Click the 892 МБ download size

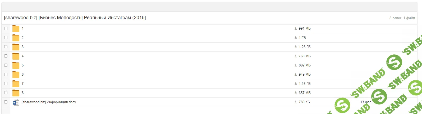click(305, 65)
